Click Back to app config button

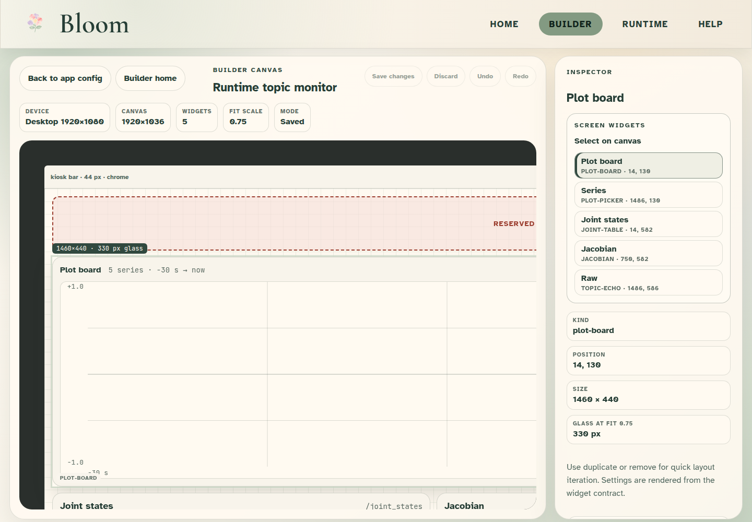(65, 78)
